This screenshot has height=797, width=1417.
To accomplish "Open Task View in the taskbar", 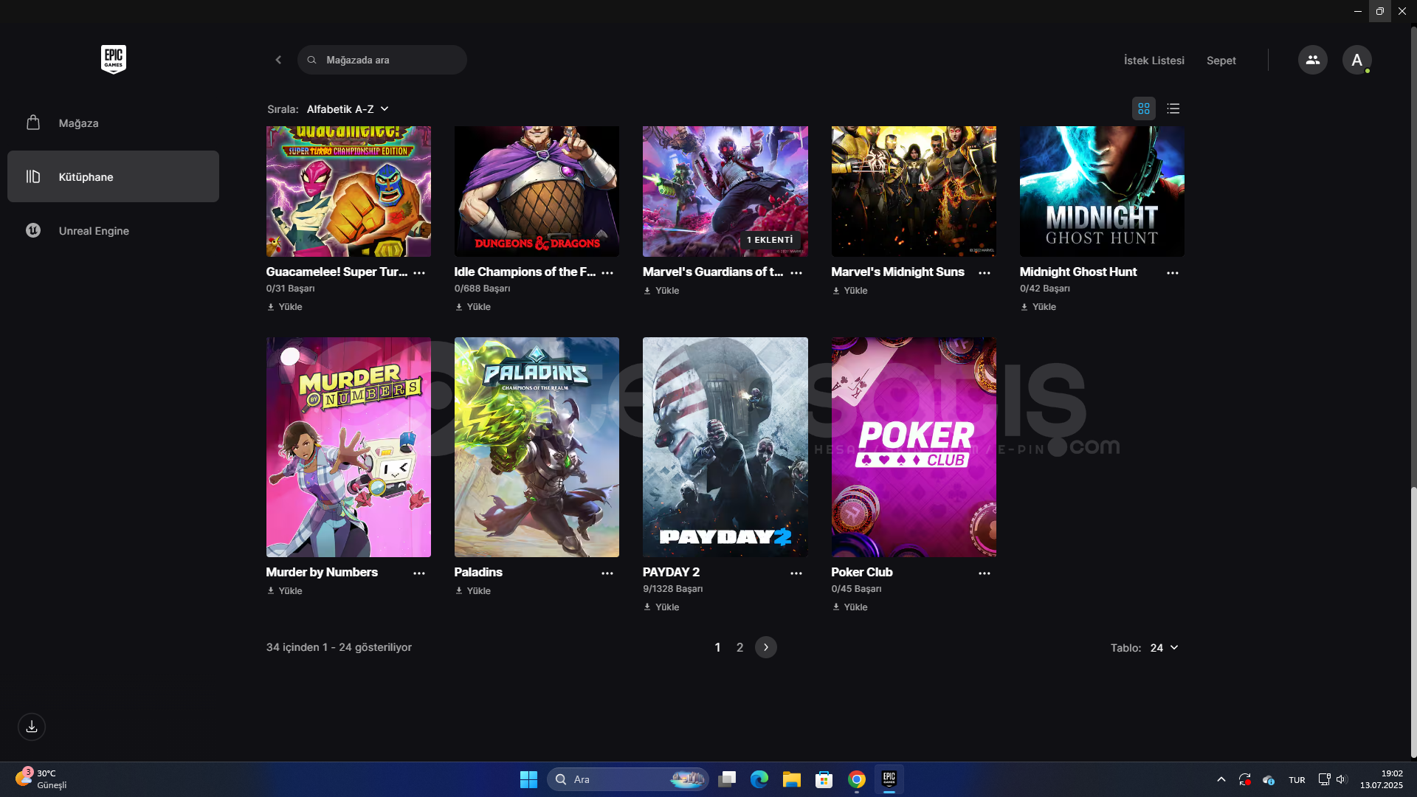I will pyautogui.click(x=727, y=779).
